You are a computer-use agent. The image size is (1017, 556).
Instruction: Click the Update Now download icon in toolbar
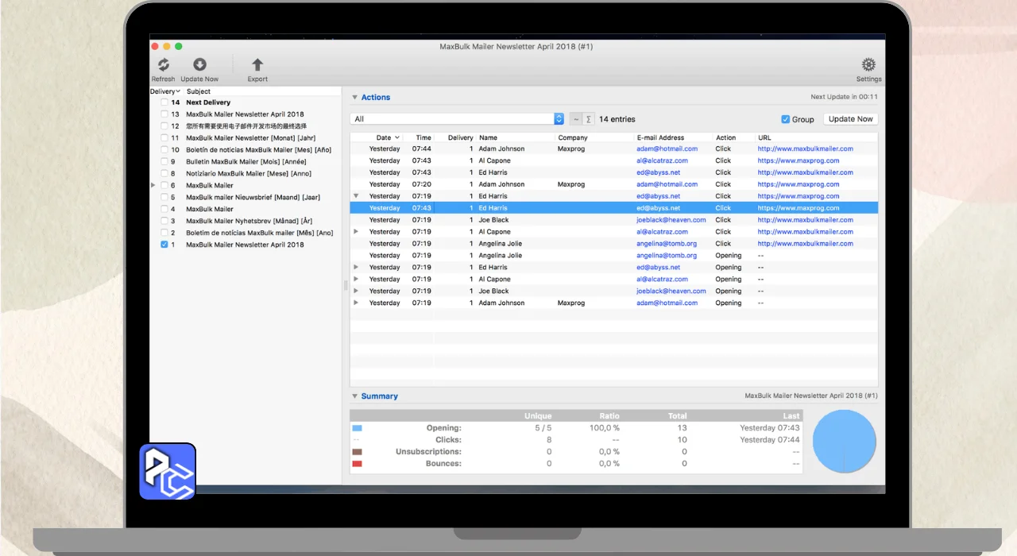[x=199, y=65]
